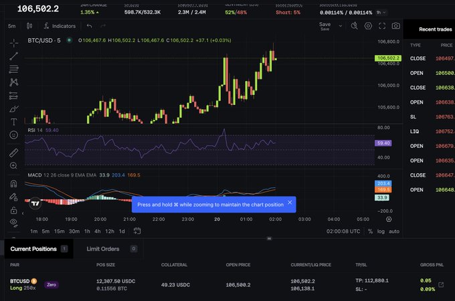Open the funding rate 1h dropdown
The height and width of the screenshot is (301, 455).
click(x=381, y=13)
